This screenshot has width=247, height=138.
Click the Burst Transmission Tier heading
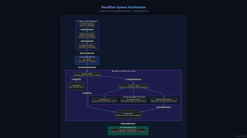coord(88,57)
